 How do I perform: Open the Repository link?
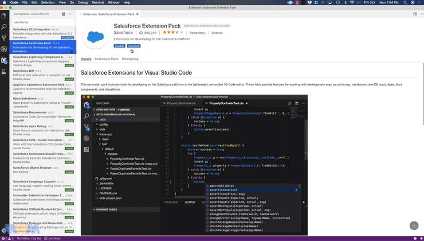[x=197, y=33]
